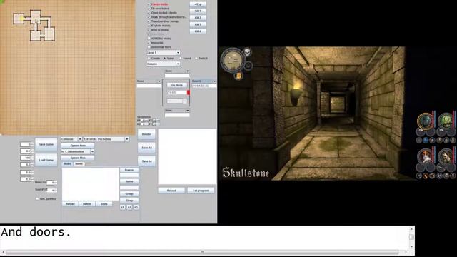Click the Save All button
457x257 pixels.
click(x=146, y=148)
